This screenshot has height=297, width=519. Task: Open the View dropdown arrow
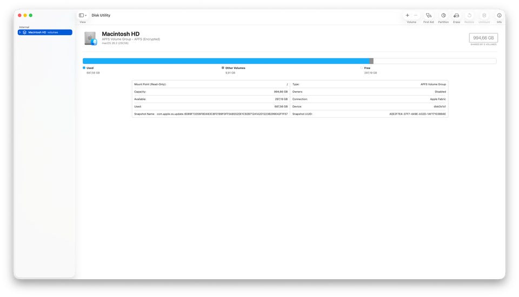tap(86, 16)
